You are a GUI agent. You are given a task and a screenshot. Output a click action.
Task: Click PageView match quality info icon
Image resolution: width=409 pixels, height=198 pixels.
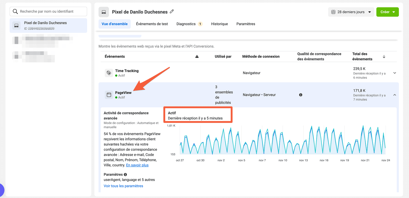pos(301,95)
